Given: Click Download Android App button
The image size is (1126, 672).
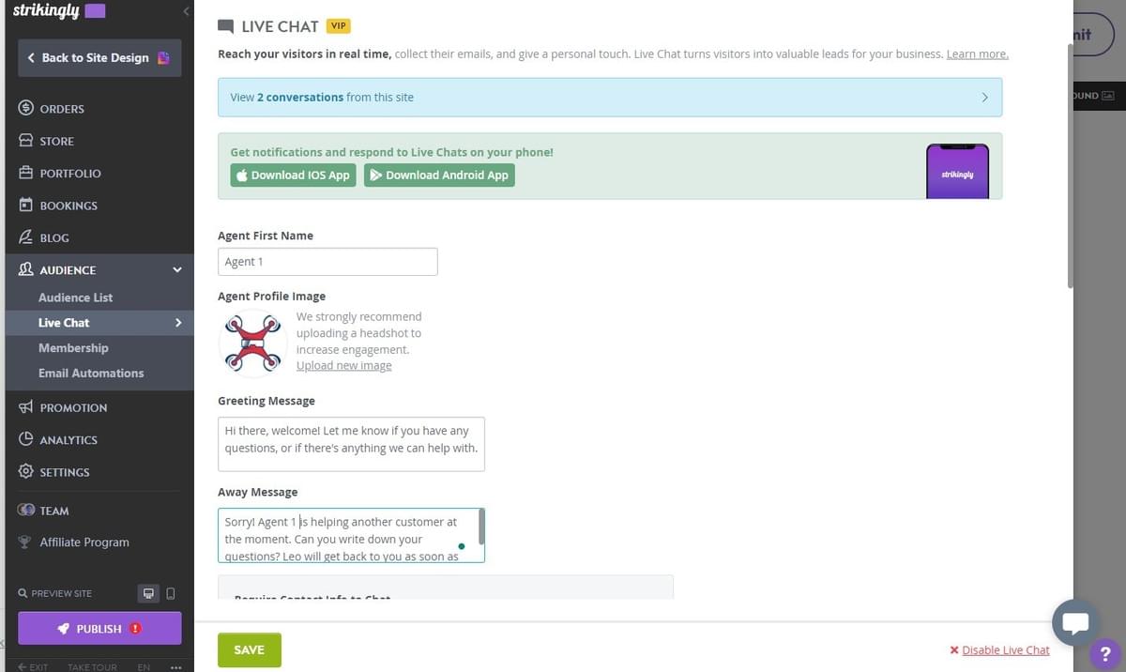Looking at the screenshot, I should 439,176.
